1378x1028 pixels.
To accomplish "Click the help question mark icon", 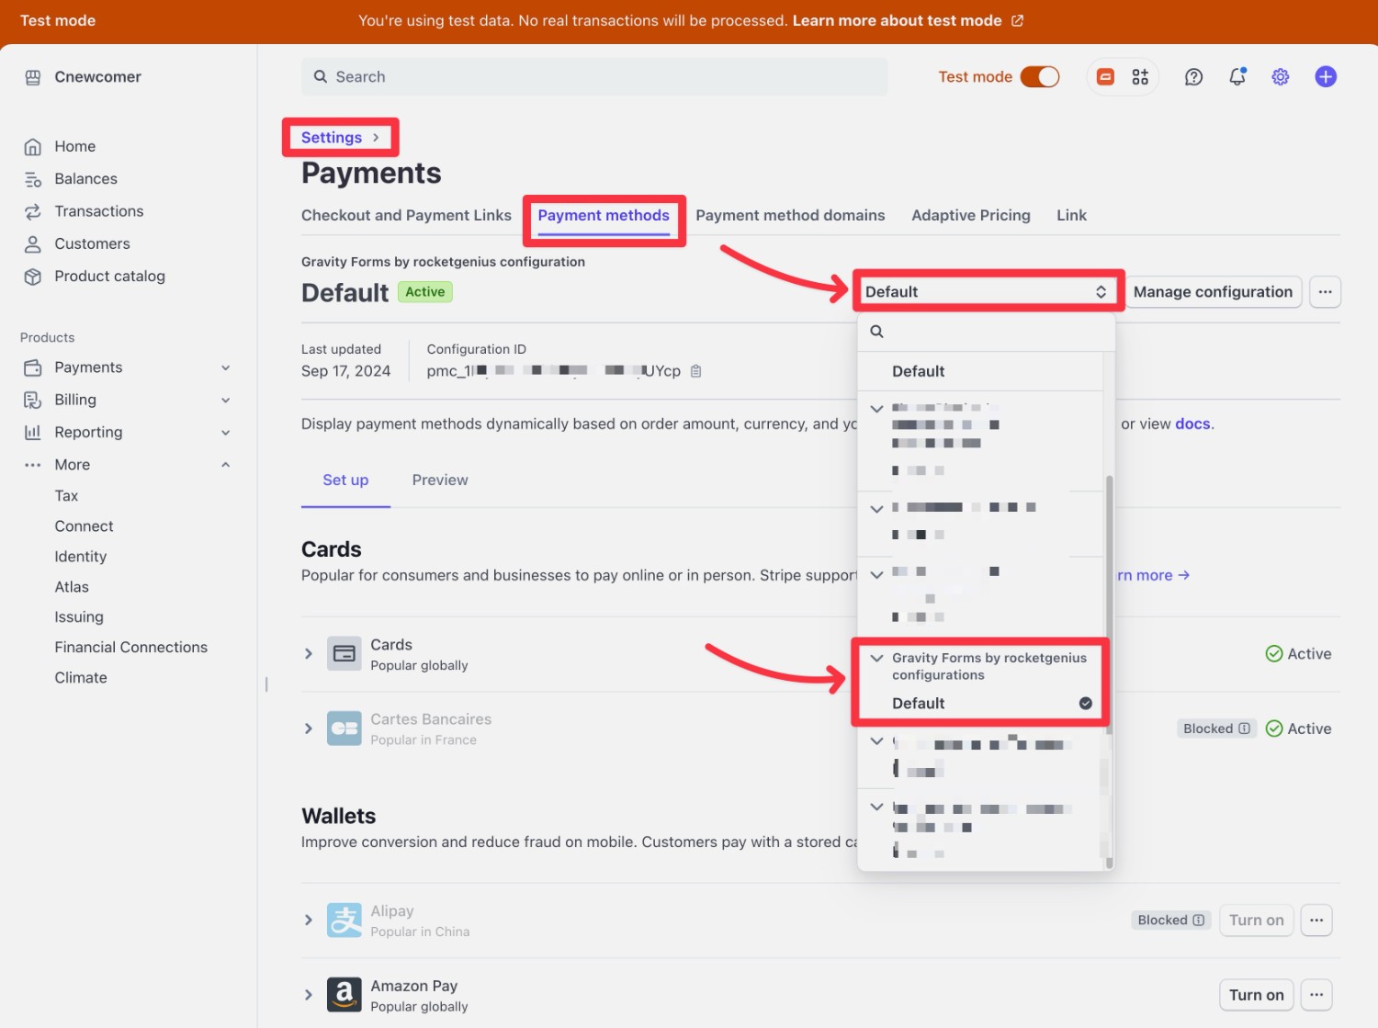I will click(x=1193, y=77).
